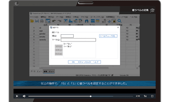Select the 1 = "あり" list entry
Image resolution: width=170 pixels, height=102 pixels.
pyautogui.click(x=68, y=46)
